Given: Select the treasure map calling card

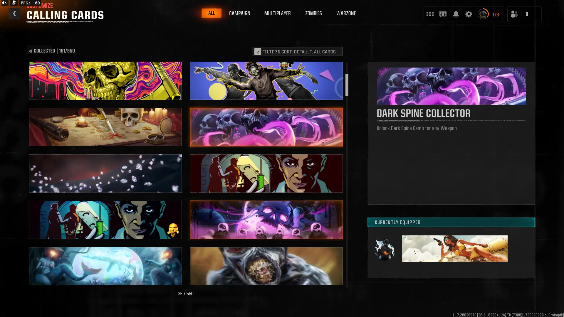Looking at the screenshot, I should pos(105,127).
